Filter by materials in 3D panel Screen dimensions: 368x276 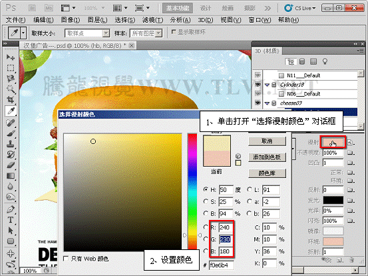(x=313, y=61)
